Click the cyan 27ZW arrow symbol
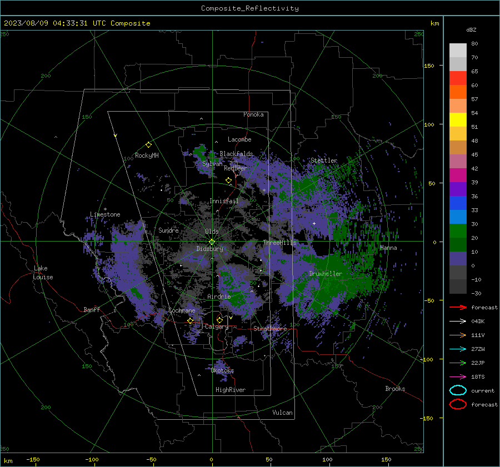This screenshot has height=467, width=500. click(x=458, y=349)
